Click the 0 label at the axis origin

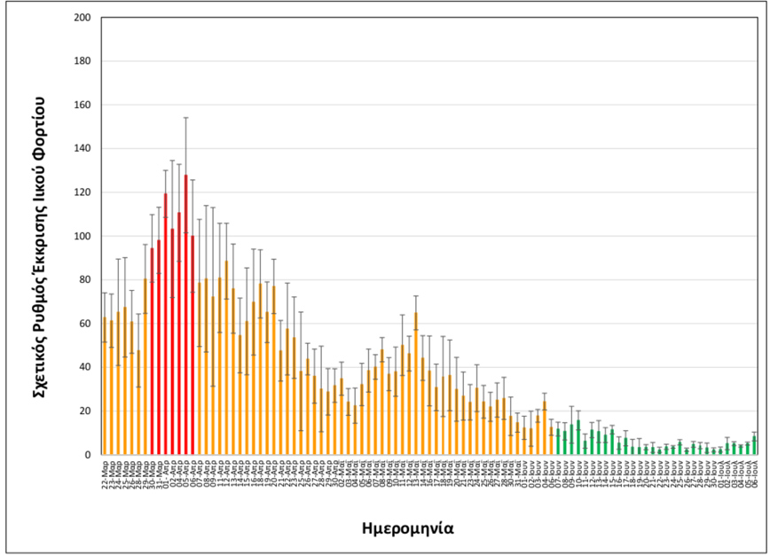[89, 455]
